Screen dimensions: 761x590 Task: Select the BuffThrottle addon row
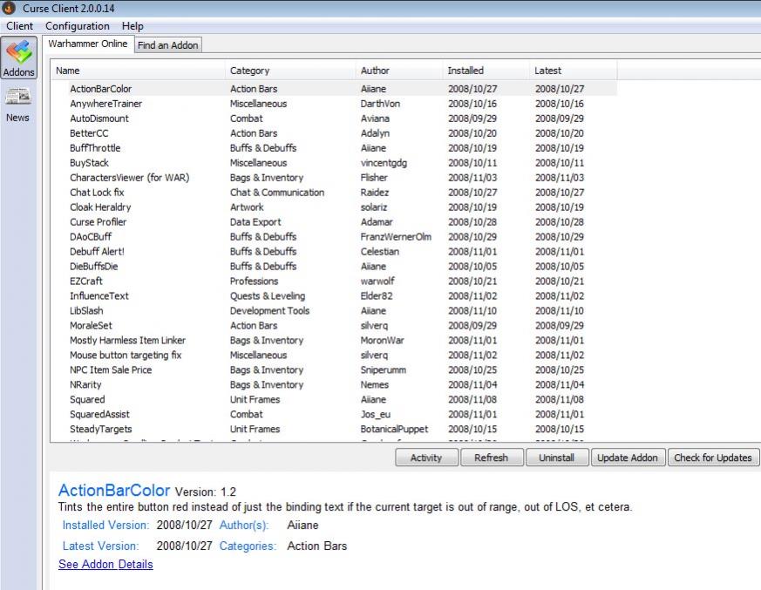tap(334, 148)
